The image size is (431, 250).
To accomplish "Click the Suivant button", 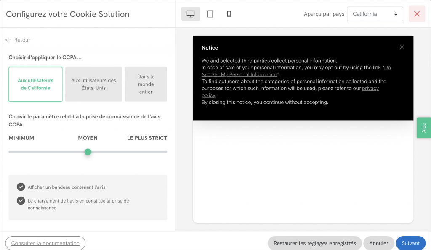I will pos(410,243).
